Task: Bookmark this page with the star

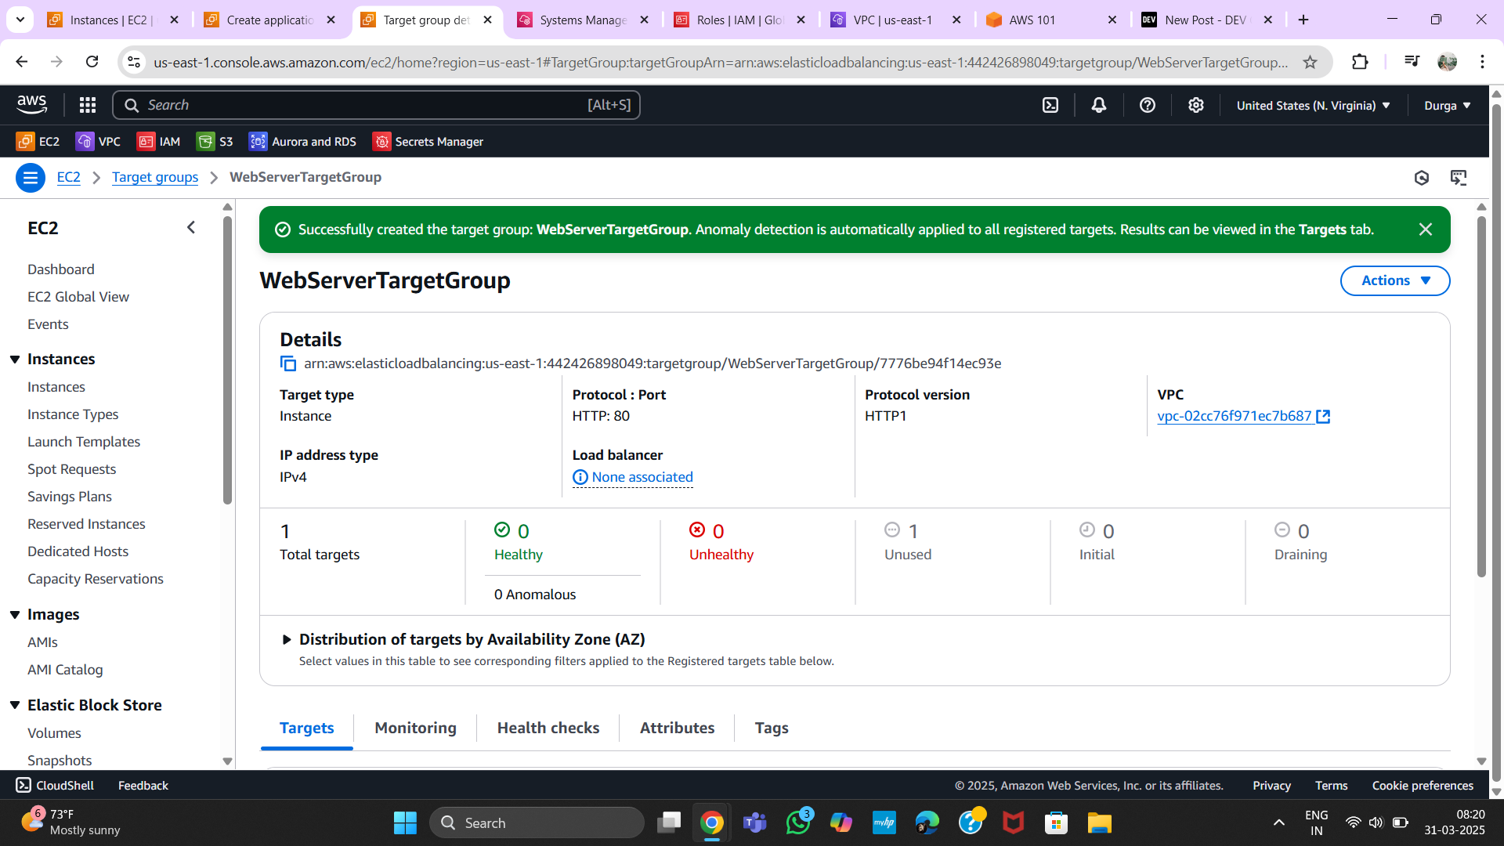Action: point(1310,62)
